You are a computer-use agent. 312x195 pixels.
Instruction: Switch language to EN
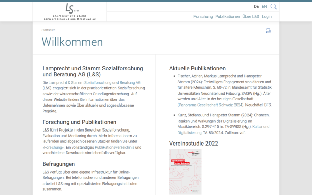tap(264, 7)
